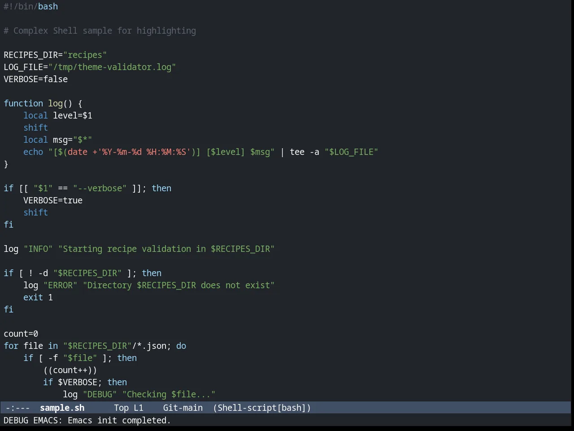Click the ((count++)) expression
574x431 pixels.
(70, 370)
